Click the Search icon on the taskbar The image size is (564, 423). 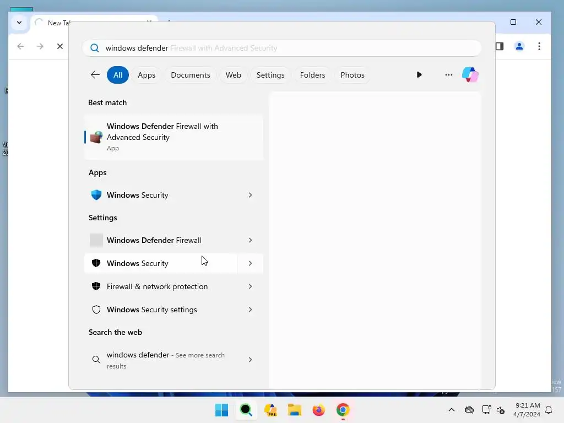(246, 410)
